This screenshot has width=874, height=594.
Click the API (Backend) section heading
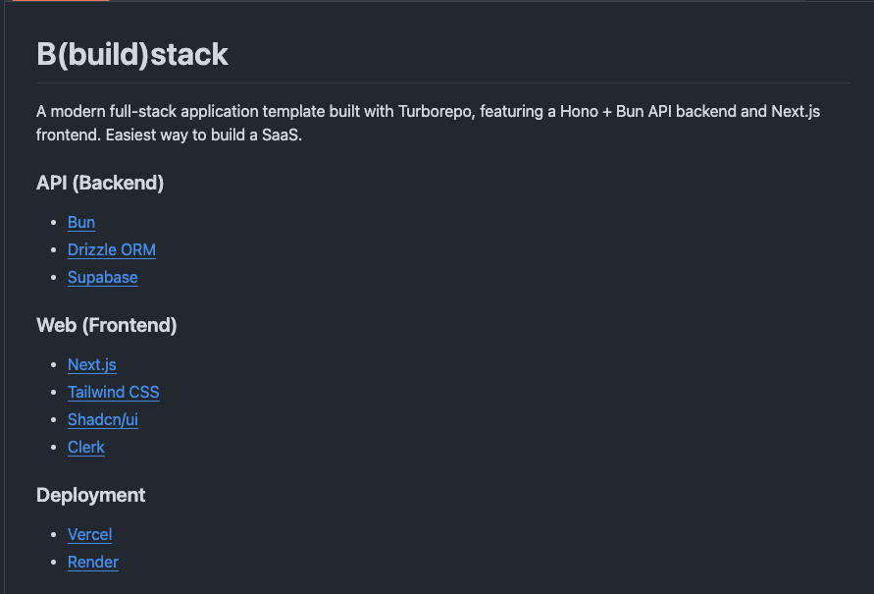point(100,183)
